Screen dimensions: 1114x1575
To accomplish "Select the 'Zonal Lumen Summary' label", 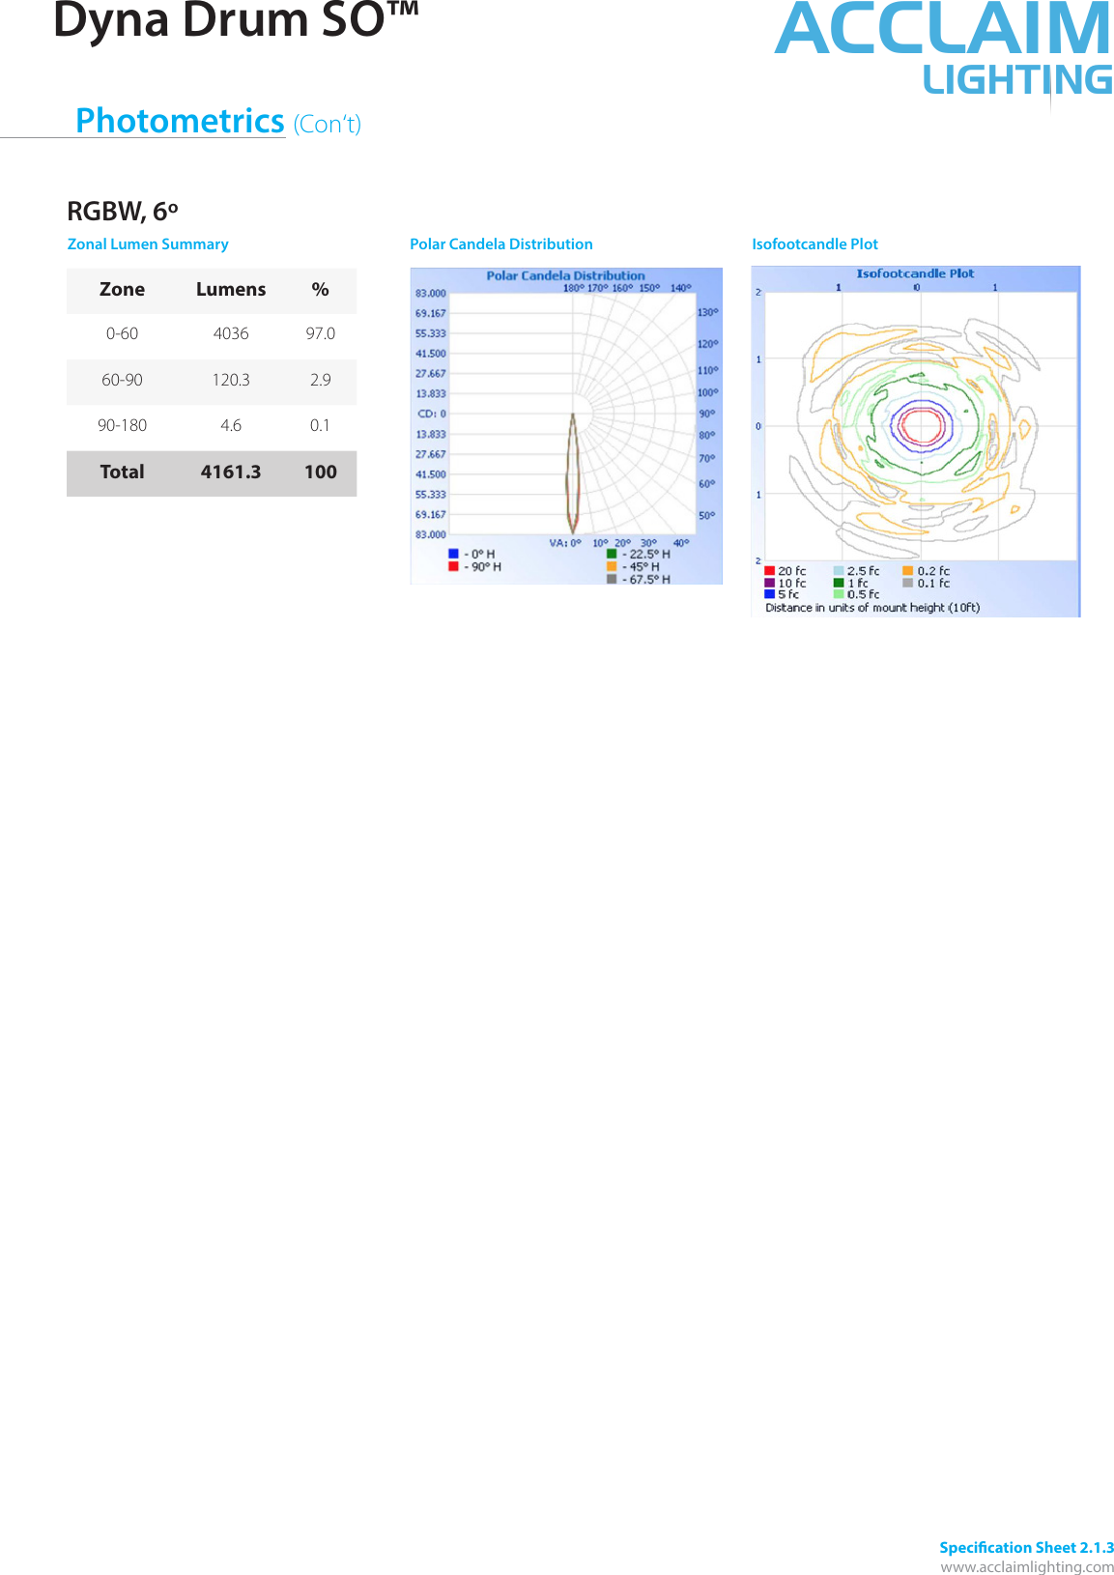I will [148, 244].
